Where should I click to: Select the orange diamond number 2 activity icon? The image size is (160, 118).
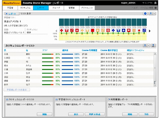82,30
